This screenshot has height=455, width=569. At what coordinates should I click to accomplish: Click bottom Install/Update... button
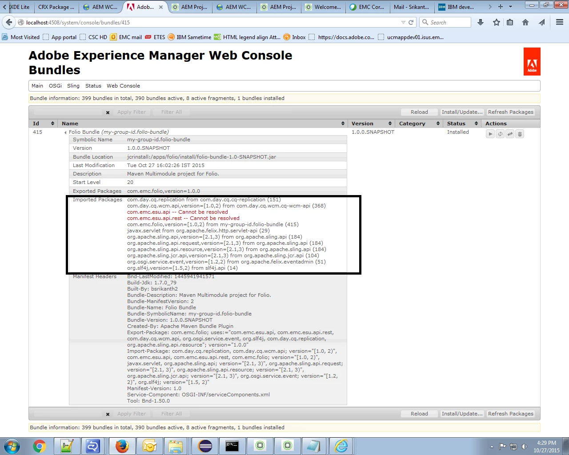[x=462, y=414]
